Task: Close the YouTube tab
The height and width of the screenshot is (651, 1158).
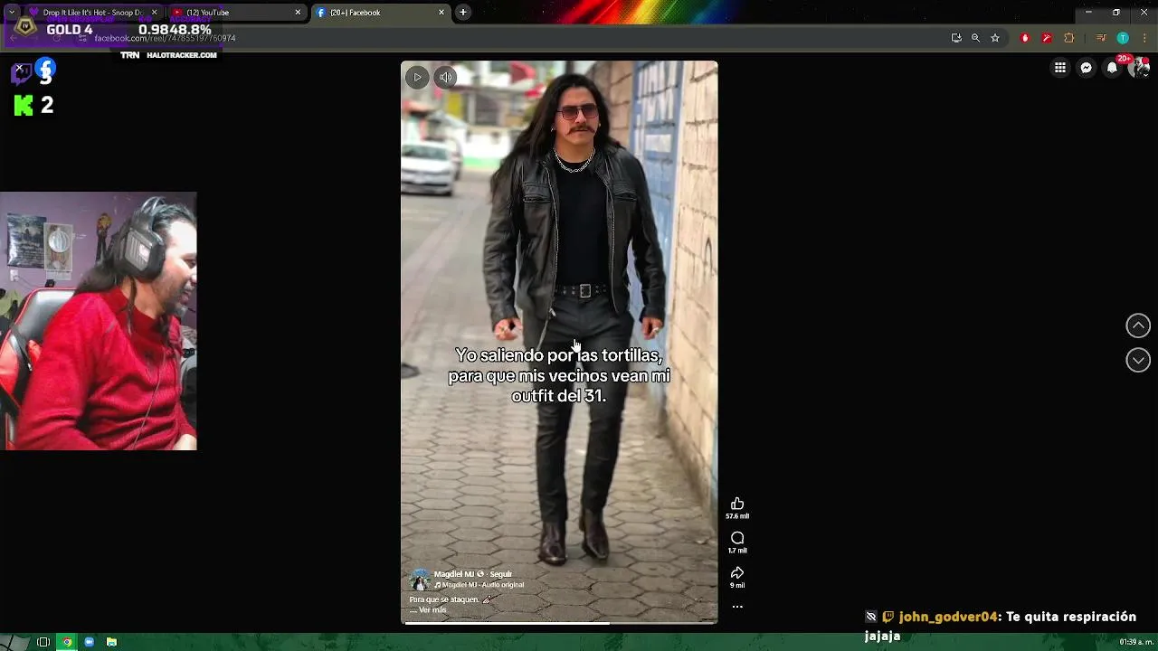Action: [298, 13]
